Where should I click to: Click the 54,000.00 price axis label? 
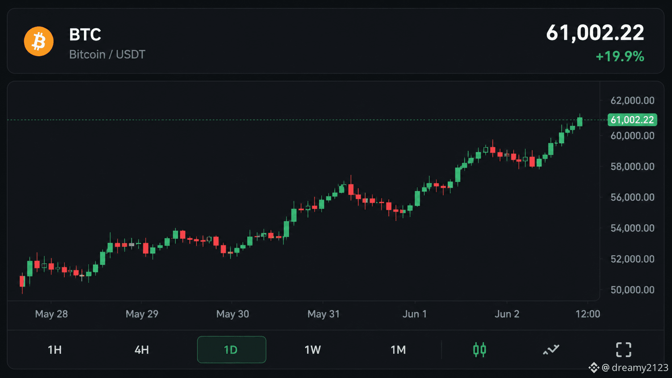click(633, 228)
